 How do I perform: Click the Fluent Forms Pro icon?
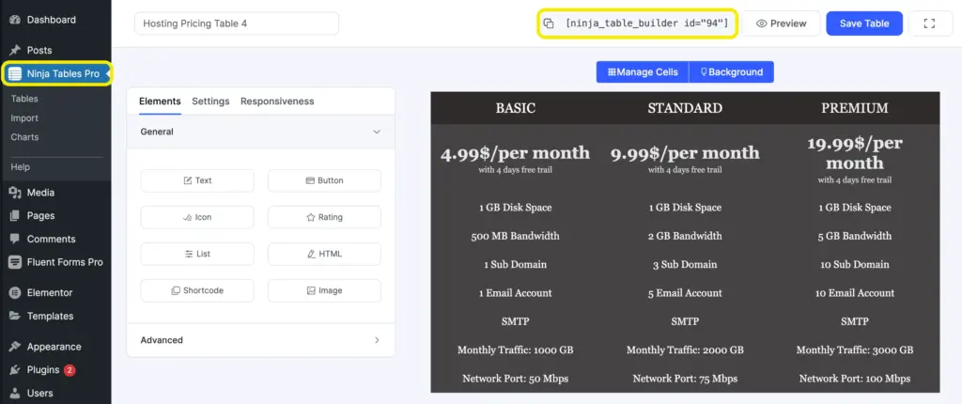point(15,262)
